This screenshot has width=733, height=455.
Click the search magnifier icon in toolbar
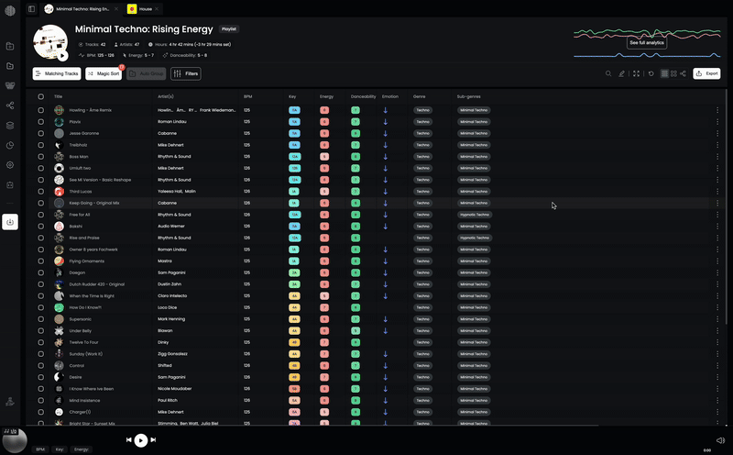(x=608, y=73)
